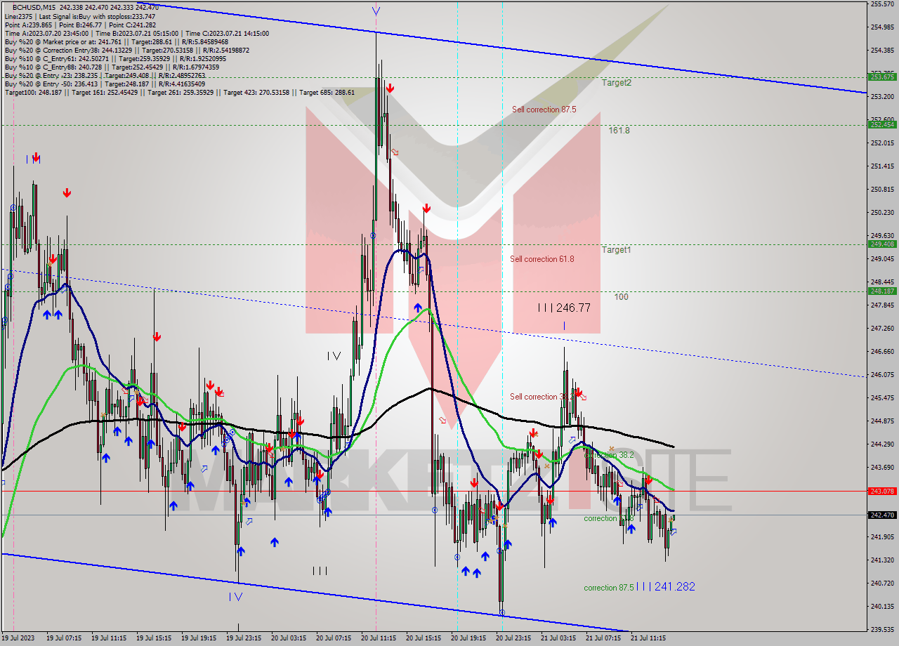Viewport: 899px width, 646px height.
Task: Click green 'correction 38.2' label
Action: click(x=610, y=455)
